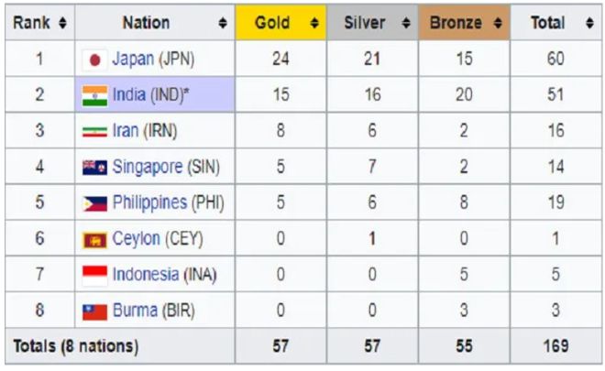Open the Philippines link
Image resolution: width=605 pixels, height=371 pixels.
149,202
